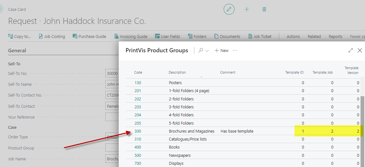Viewport: 365px width, 167px height.
Task: Click the Posters description cell
Action: tap(175, 83)
